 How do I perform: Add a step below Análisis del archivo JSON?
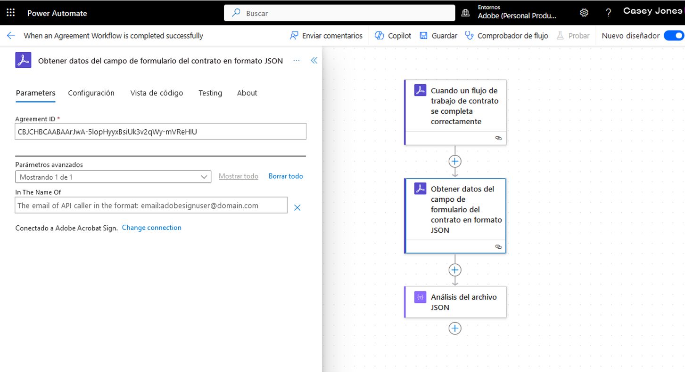point(455,328)
